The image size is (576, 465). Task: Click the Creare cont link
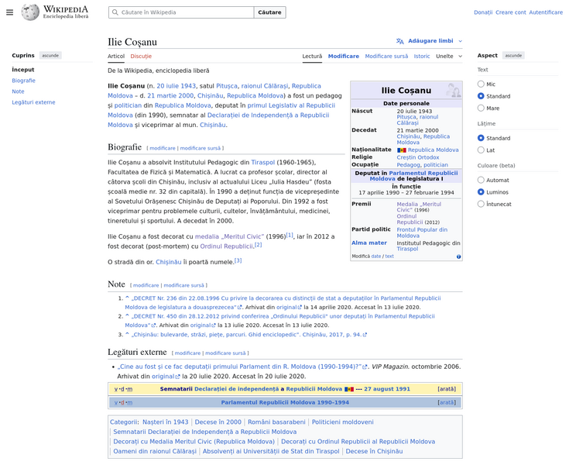tap(511, 12)
